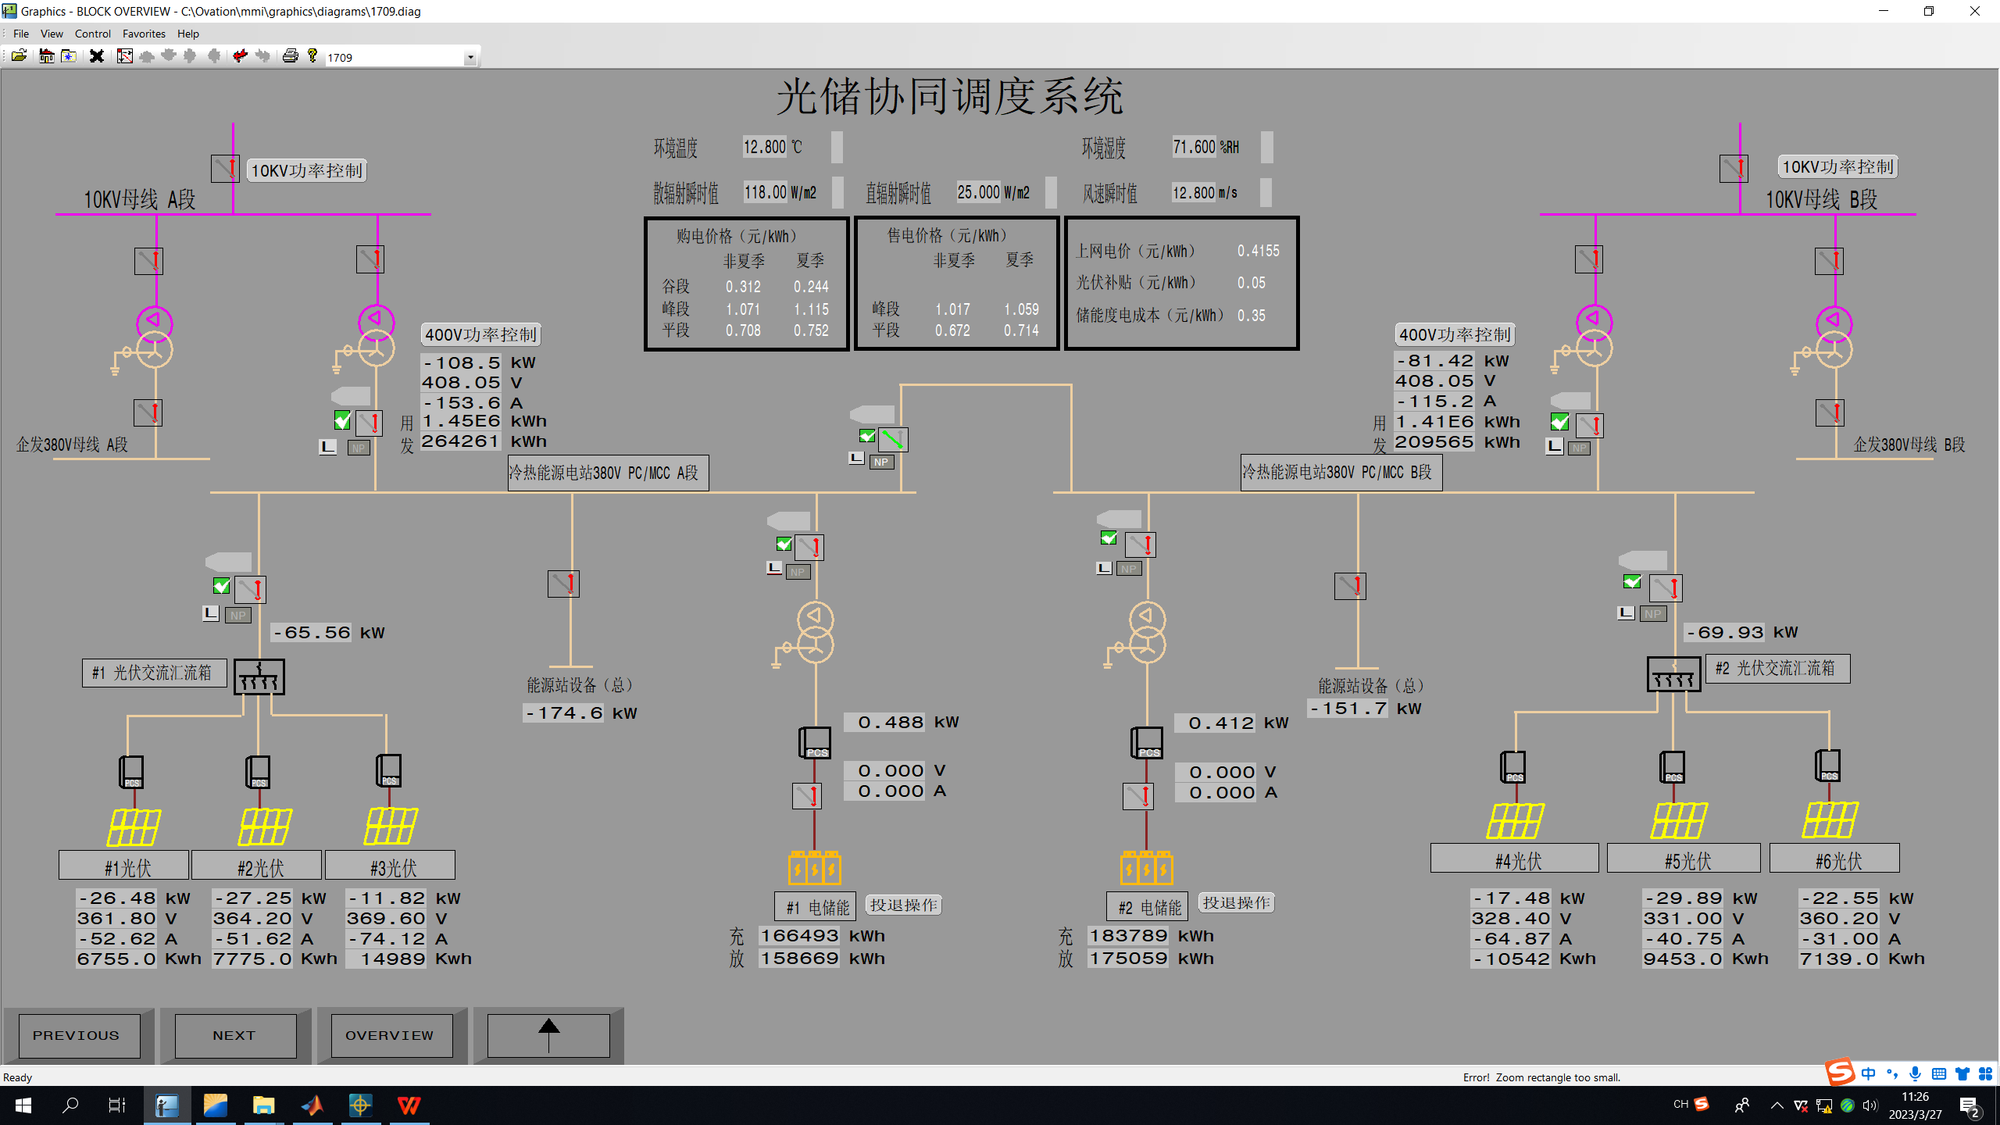Click the PCS converter icon above #1 电储能
The width and height of the screenshot is (2000, 1125).
815,742
